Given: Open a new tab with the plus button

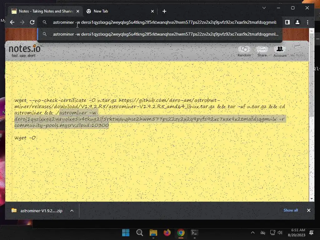Looking at the screenshot, I should point(164,11).
